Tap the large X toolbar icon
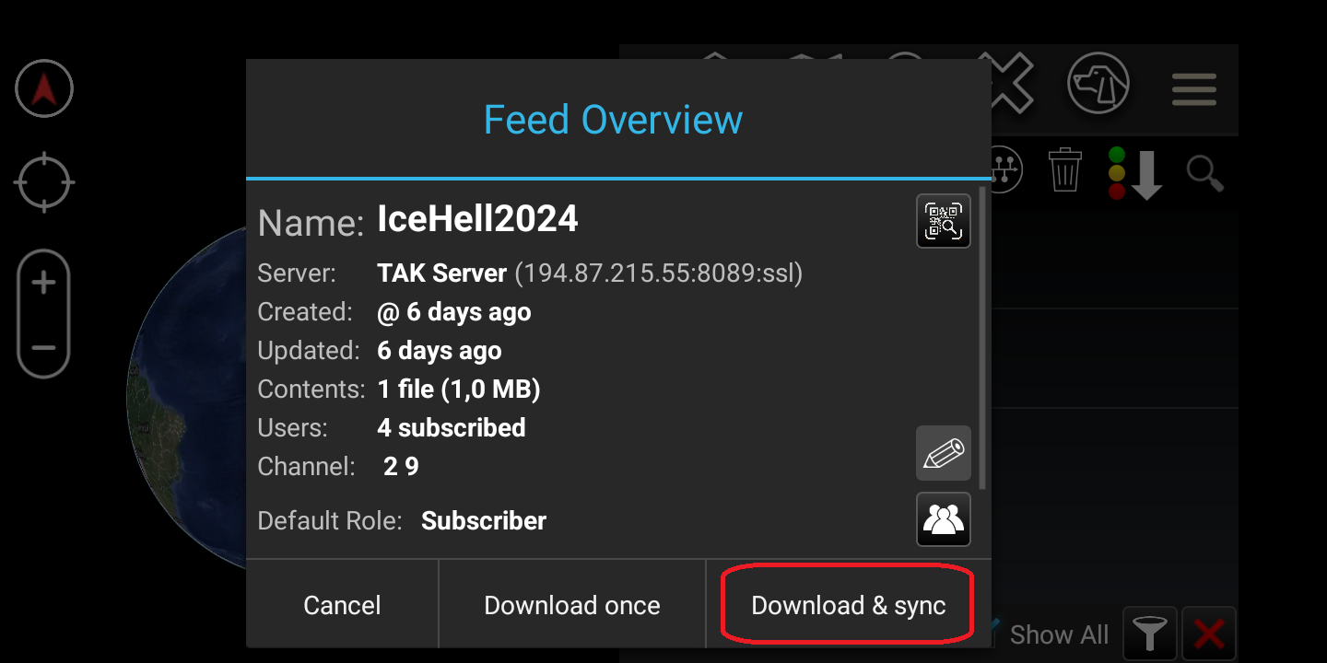The image size is (1327, 663). coord(1009,83)
